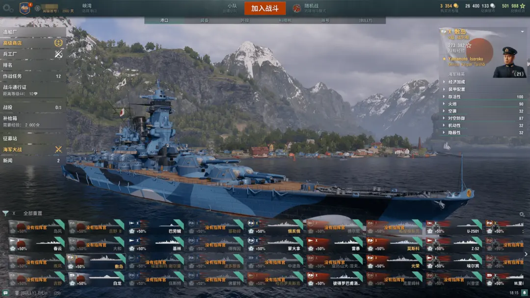This screenshot has height=298, width=530.
Task: Expand the 存活性 stat row
Action: (x=483, y=97)
